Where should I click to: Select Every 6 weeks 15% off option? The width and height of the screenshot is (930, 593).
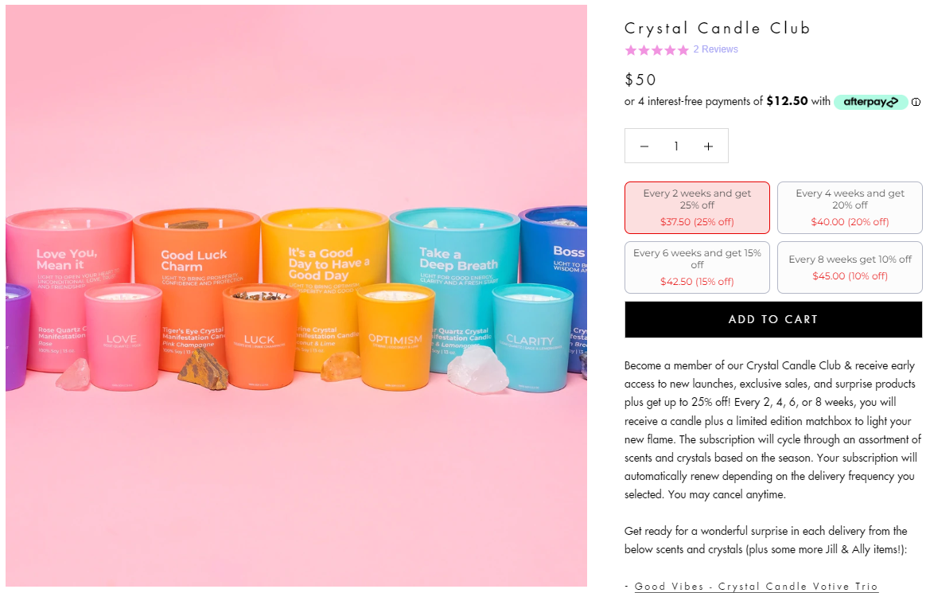pos(697,267)
